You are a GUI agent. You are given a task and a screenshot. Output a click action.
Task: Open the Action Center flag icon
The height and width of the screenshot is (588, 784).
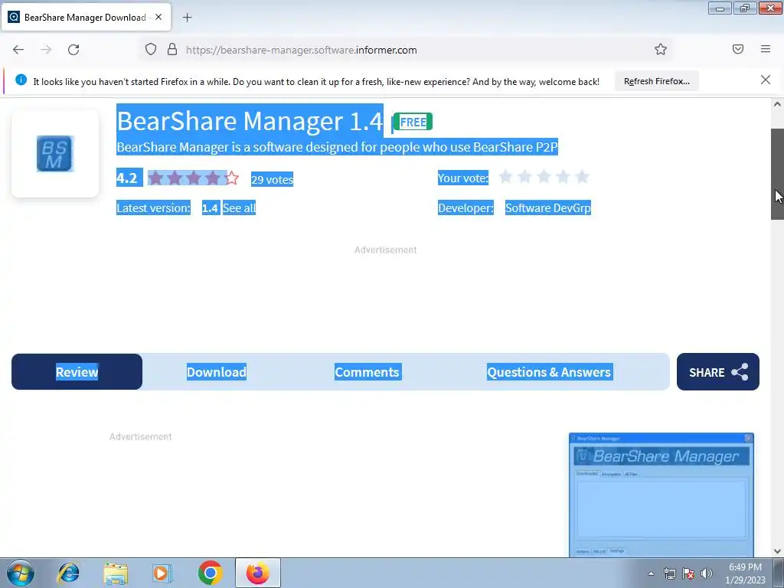pyautogui.click(x=688, y=574)
